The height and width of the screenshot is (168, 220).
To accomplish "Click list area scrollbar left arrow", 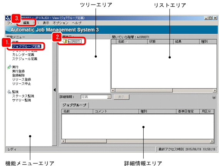I will pyautogui.click(x=113, y=90).
